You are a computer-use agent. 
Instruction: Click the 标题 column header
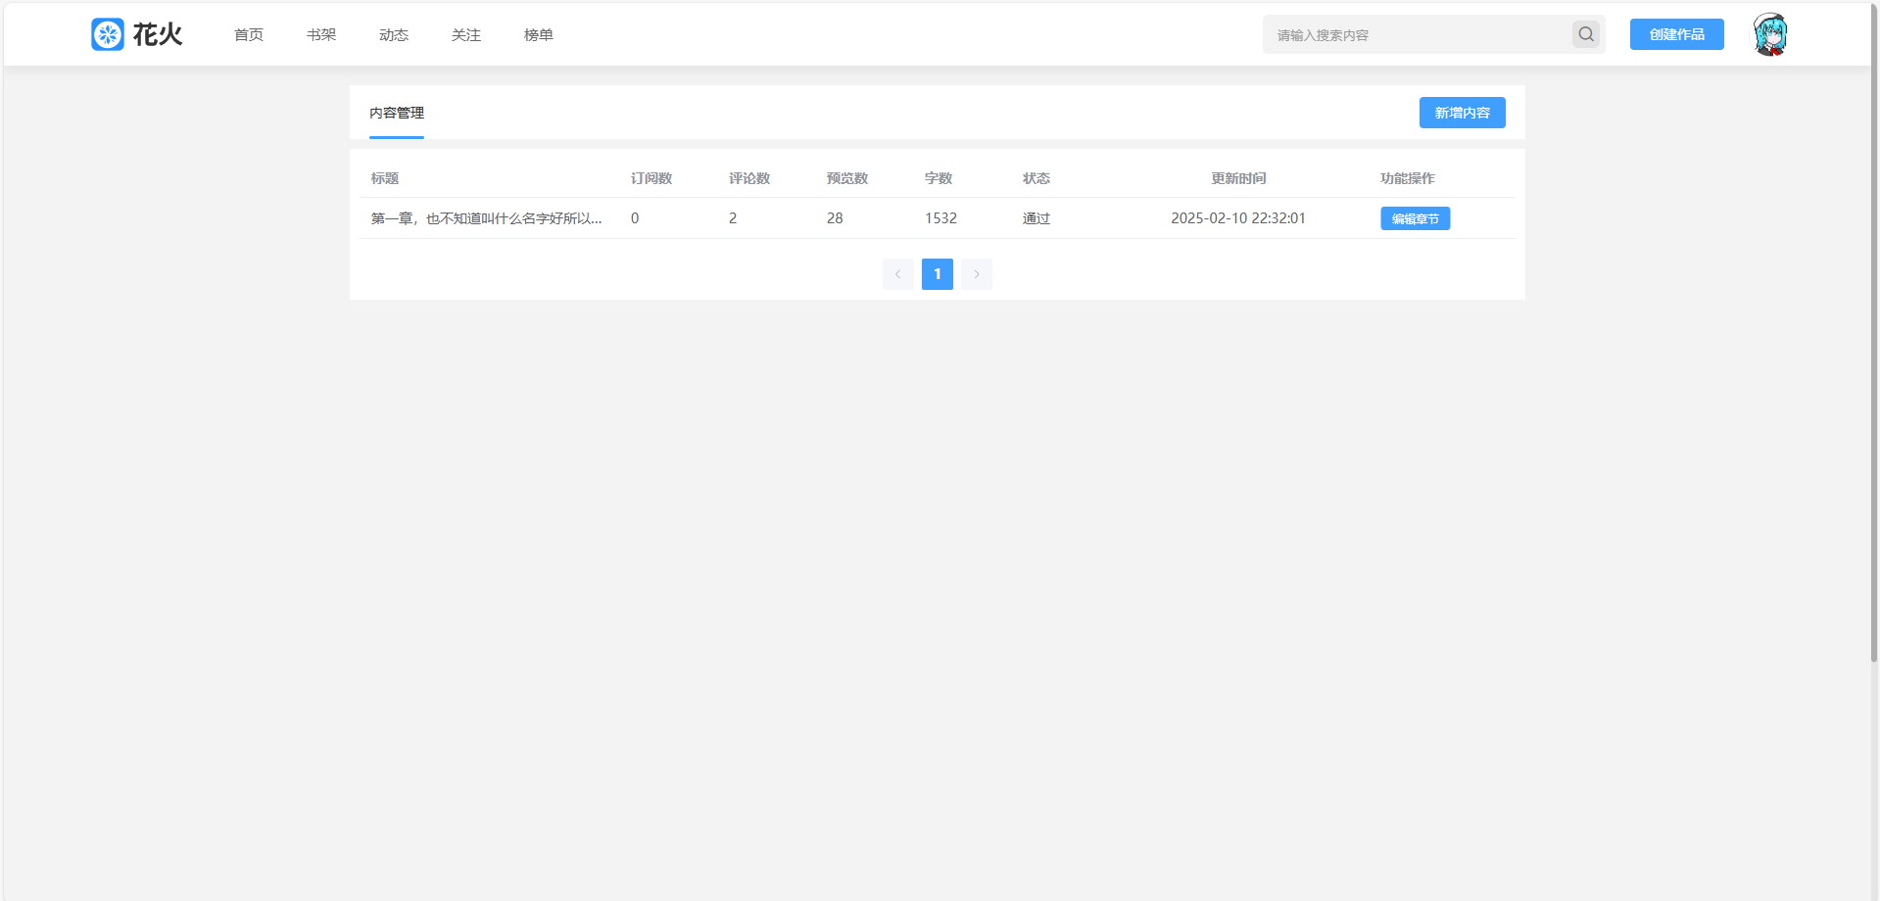[x=385, y=178]
